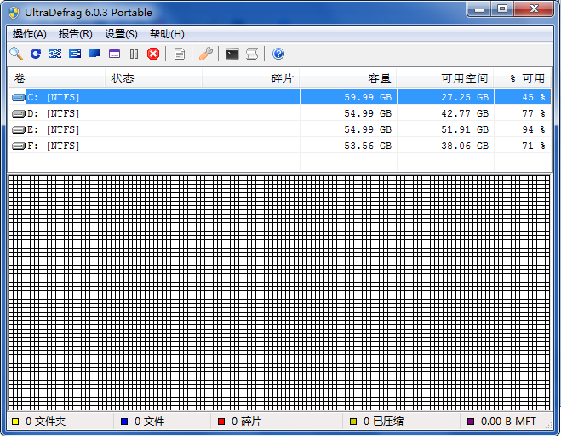Open the 设置(S) menu

[121, 34]
